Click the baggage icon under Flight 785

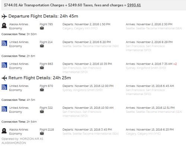coord(42,28)
